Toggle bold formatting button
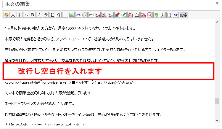222x129 pixels. click(33, 15)
